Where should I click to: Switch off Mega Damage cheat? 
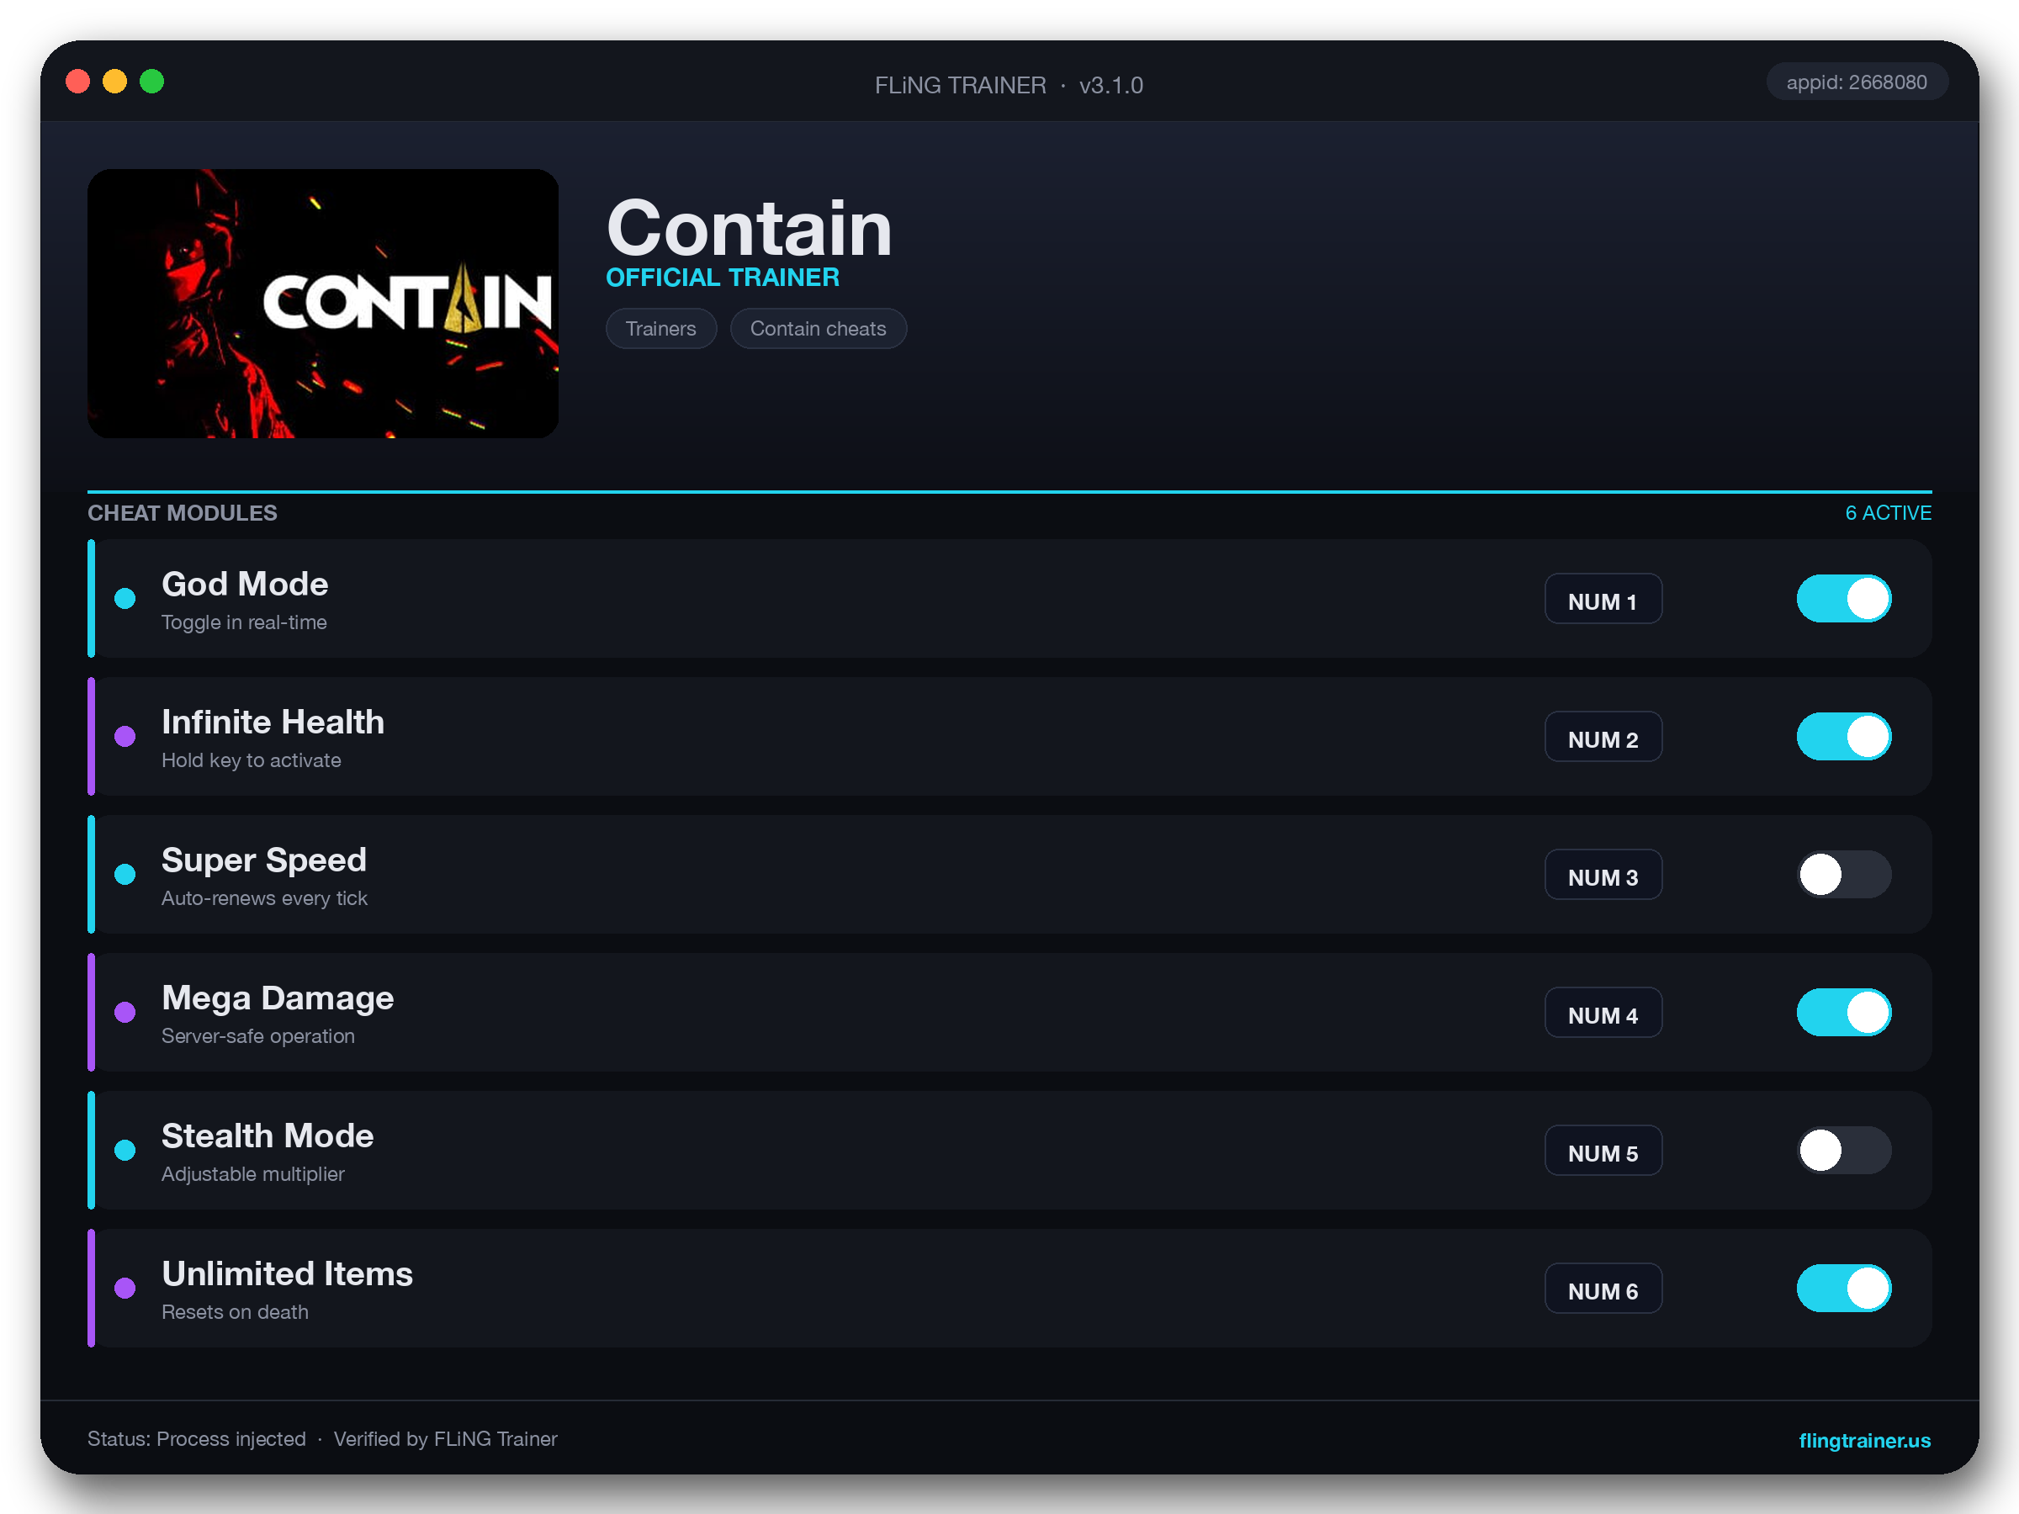tap(1843, 1012)
